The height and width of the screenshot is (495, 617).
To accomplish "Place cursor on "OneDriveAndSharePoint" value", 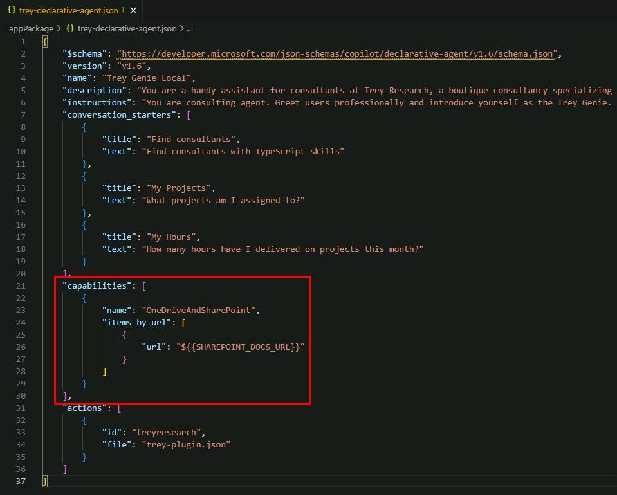I will coord(198,310).
